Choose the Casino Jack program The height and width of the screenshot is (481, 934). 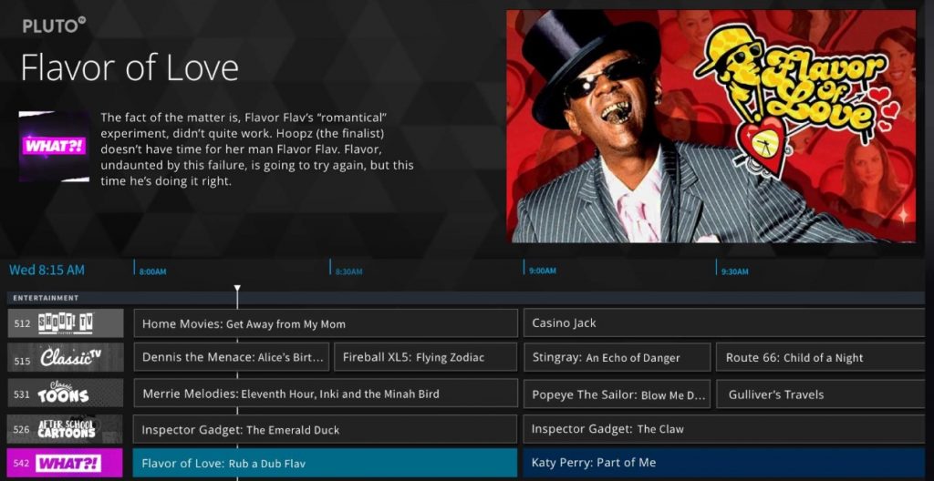727,323
